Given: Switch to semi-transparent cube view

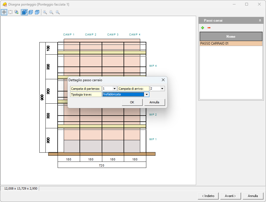Looking at the screenshot, I should click(31, 12).
